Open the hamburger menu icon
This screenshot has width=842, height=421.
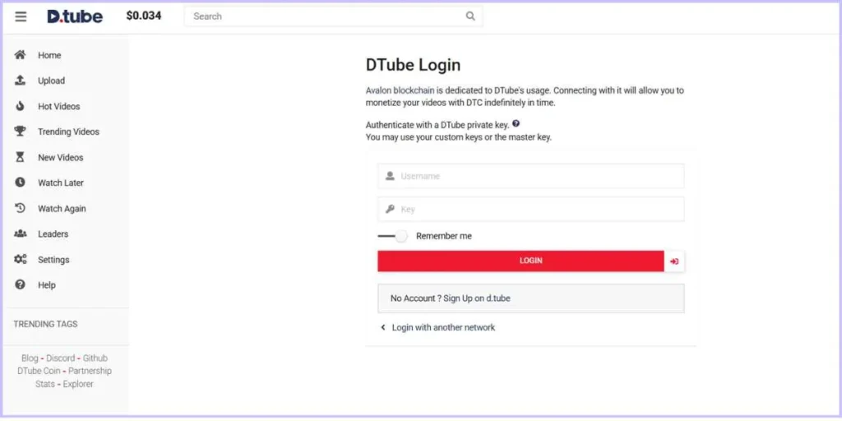point(21,16)
